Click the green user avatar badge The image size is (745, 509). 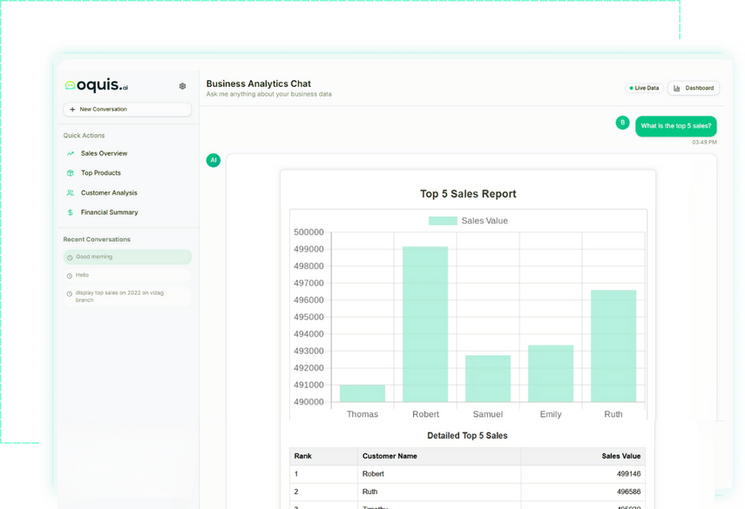622,123
